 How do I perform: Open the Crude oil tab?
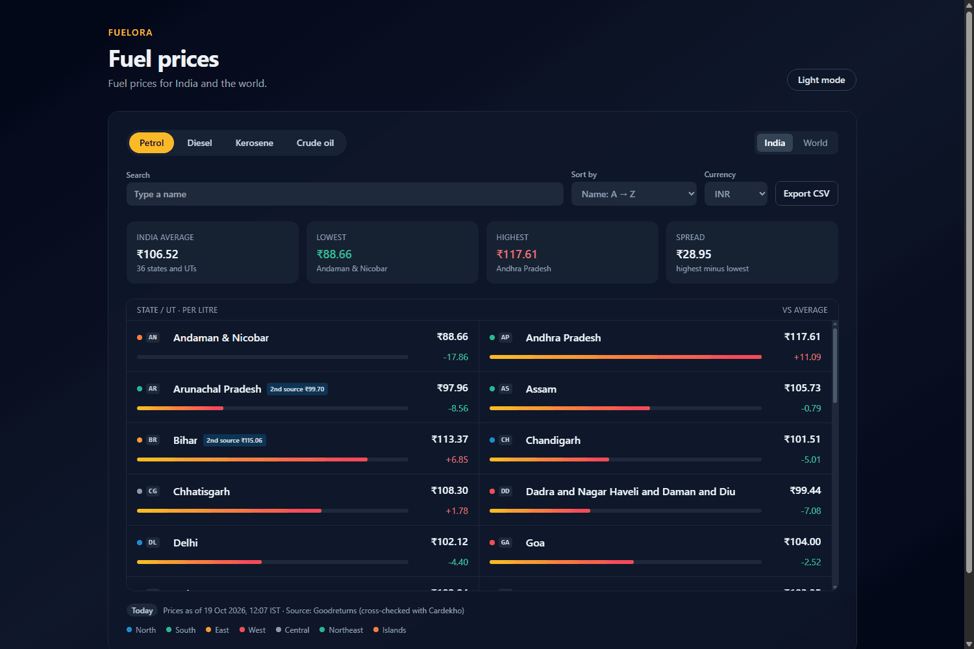tap(316, 143)
